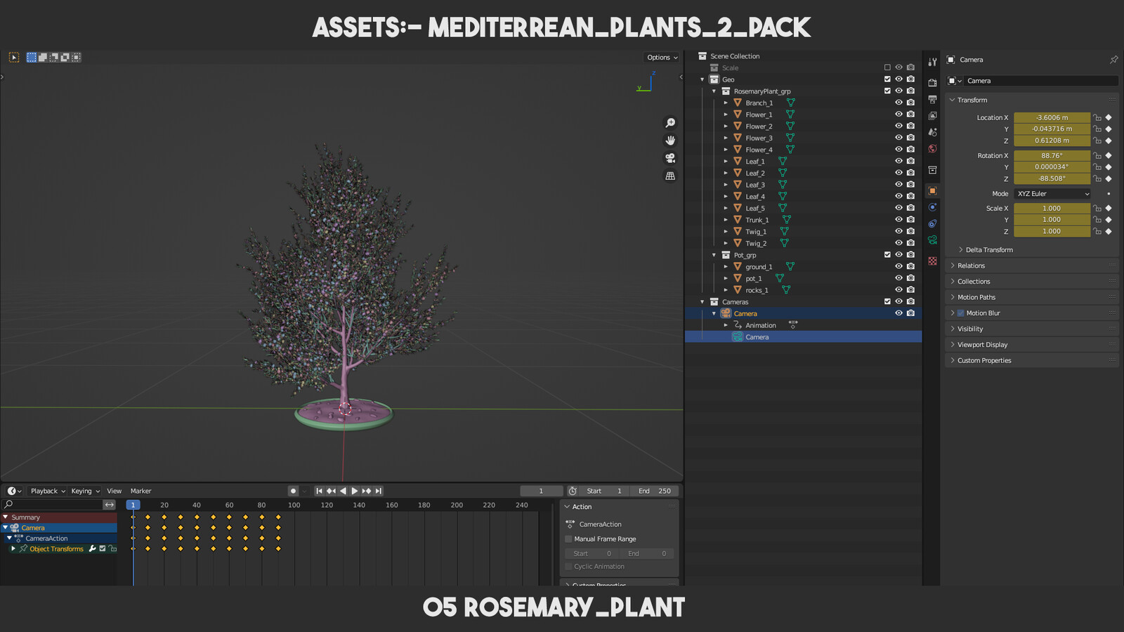Viewport: 1124px width, 632px height.
Task: Expand the Visibility panel
Action: pos(952,329)
